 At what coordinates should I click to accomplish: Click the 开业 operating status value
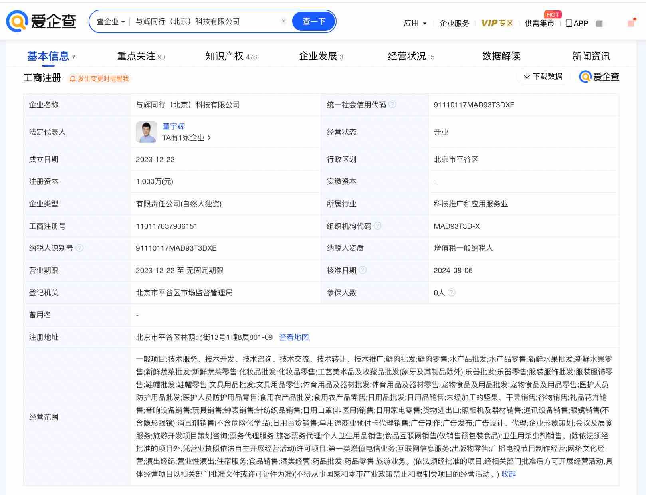(x=441, y=132)
